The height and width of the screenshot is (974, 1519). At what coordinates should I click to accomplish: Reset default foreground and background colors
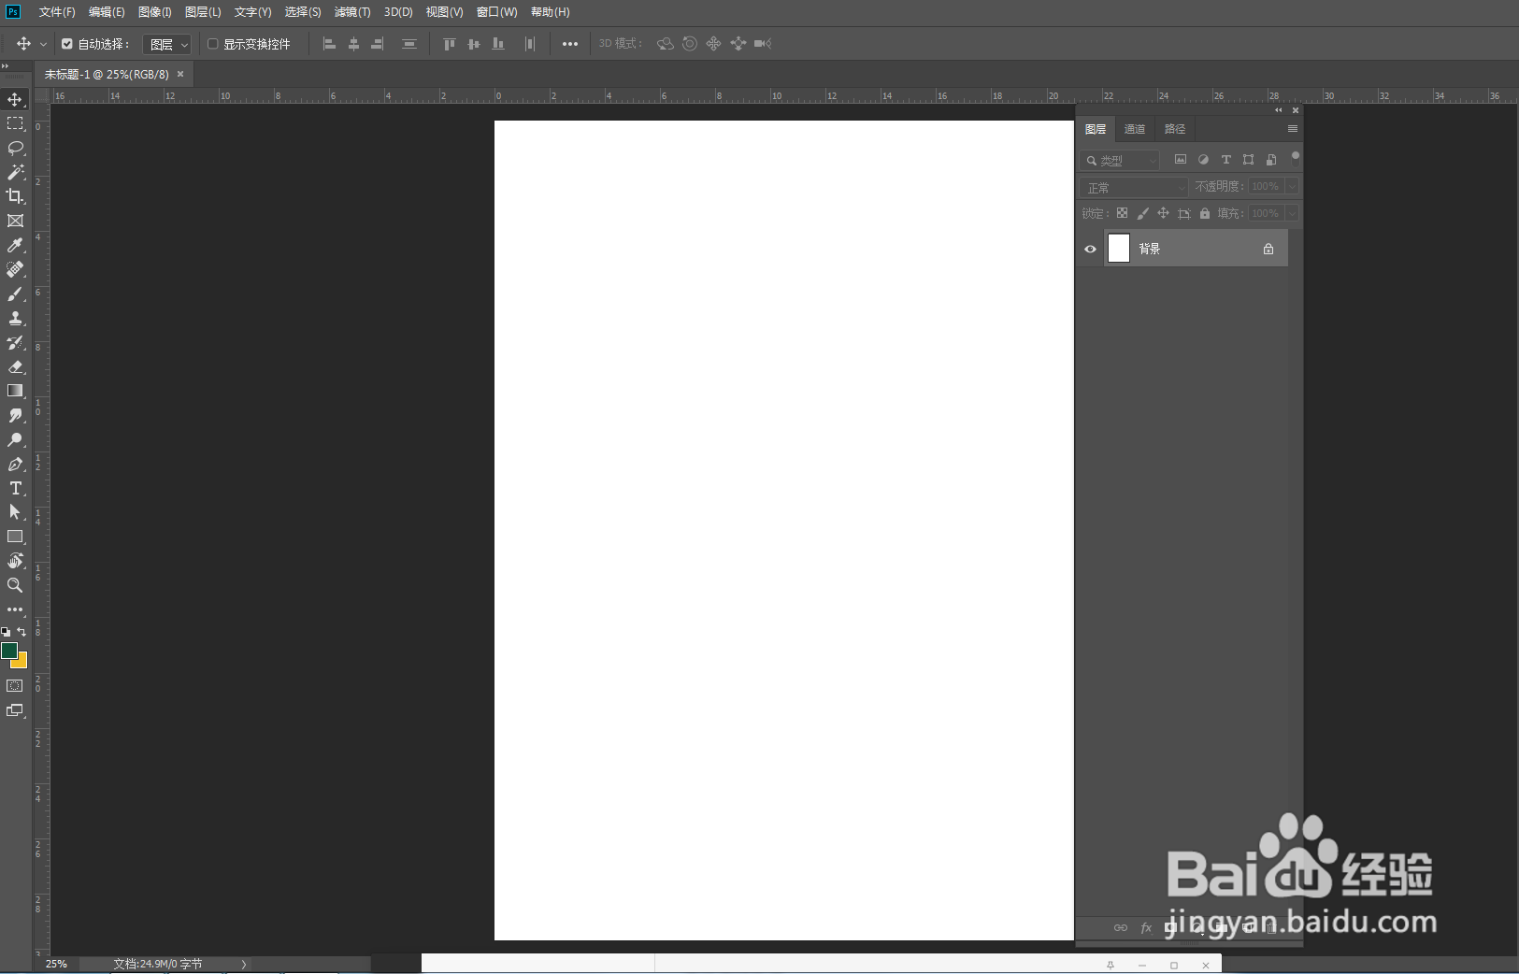click(x=6, y=632)
